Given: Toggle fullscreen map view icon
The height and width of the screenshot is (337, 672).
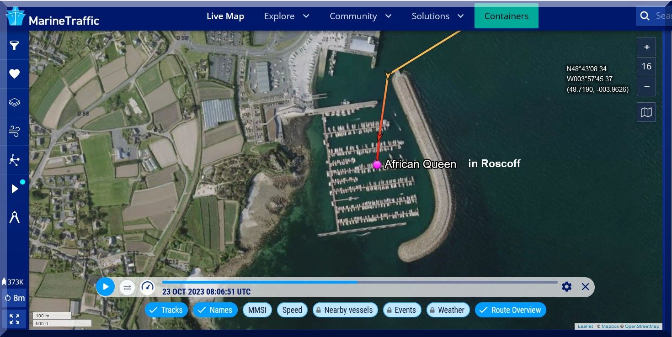Looking at the screenshot, I should (x=15, y=319).
